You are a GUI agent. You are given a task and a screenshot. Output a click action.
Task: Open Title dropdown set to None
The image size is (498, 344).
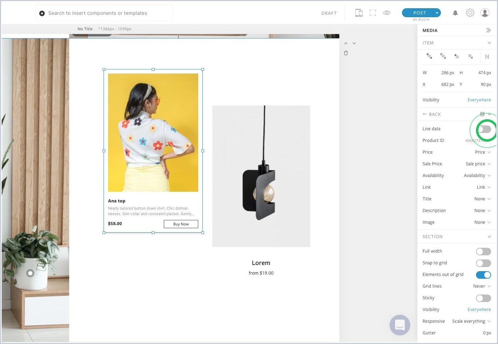[482, 199]
